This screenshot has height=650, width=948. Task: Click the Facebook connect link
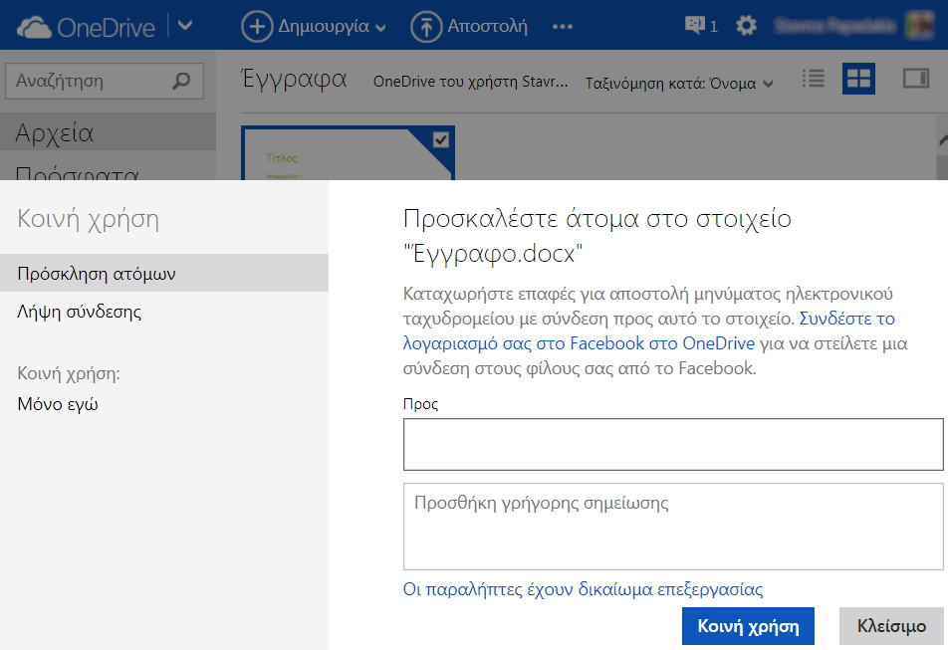click(x=648, y=330)
